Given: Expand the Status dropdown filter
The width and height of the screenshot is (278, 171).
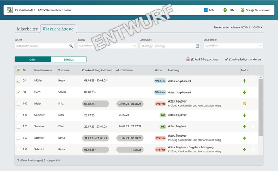Looking at the screenshot, I should pos(107,46).
